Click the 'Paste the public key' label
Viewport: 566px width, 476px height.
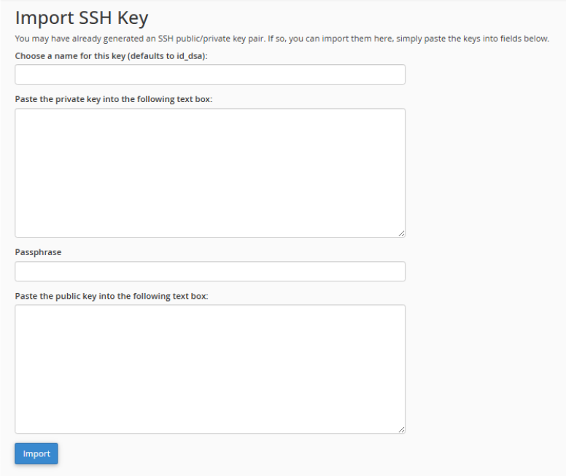112,296
